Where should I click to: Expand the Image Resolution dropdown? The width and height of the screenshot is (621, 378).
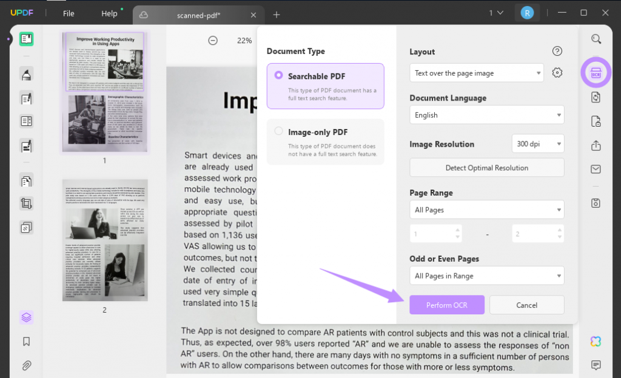coord(537,144)
